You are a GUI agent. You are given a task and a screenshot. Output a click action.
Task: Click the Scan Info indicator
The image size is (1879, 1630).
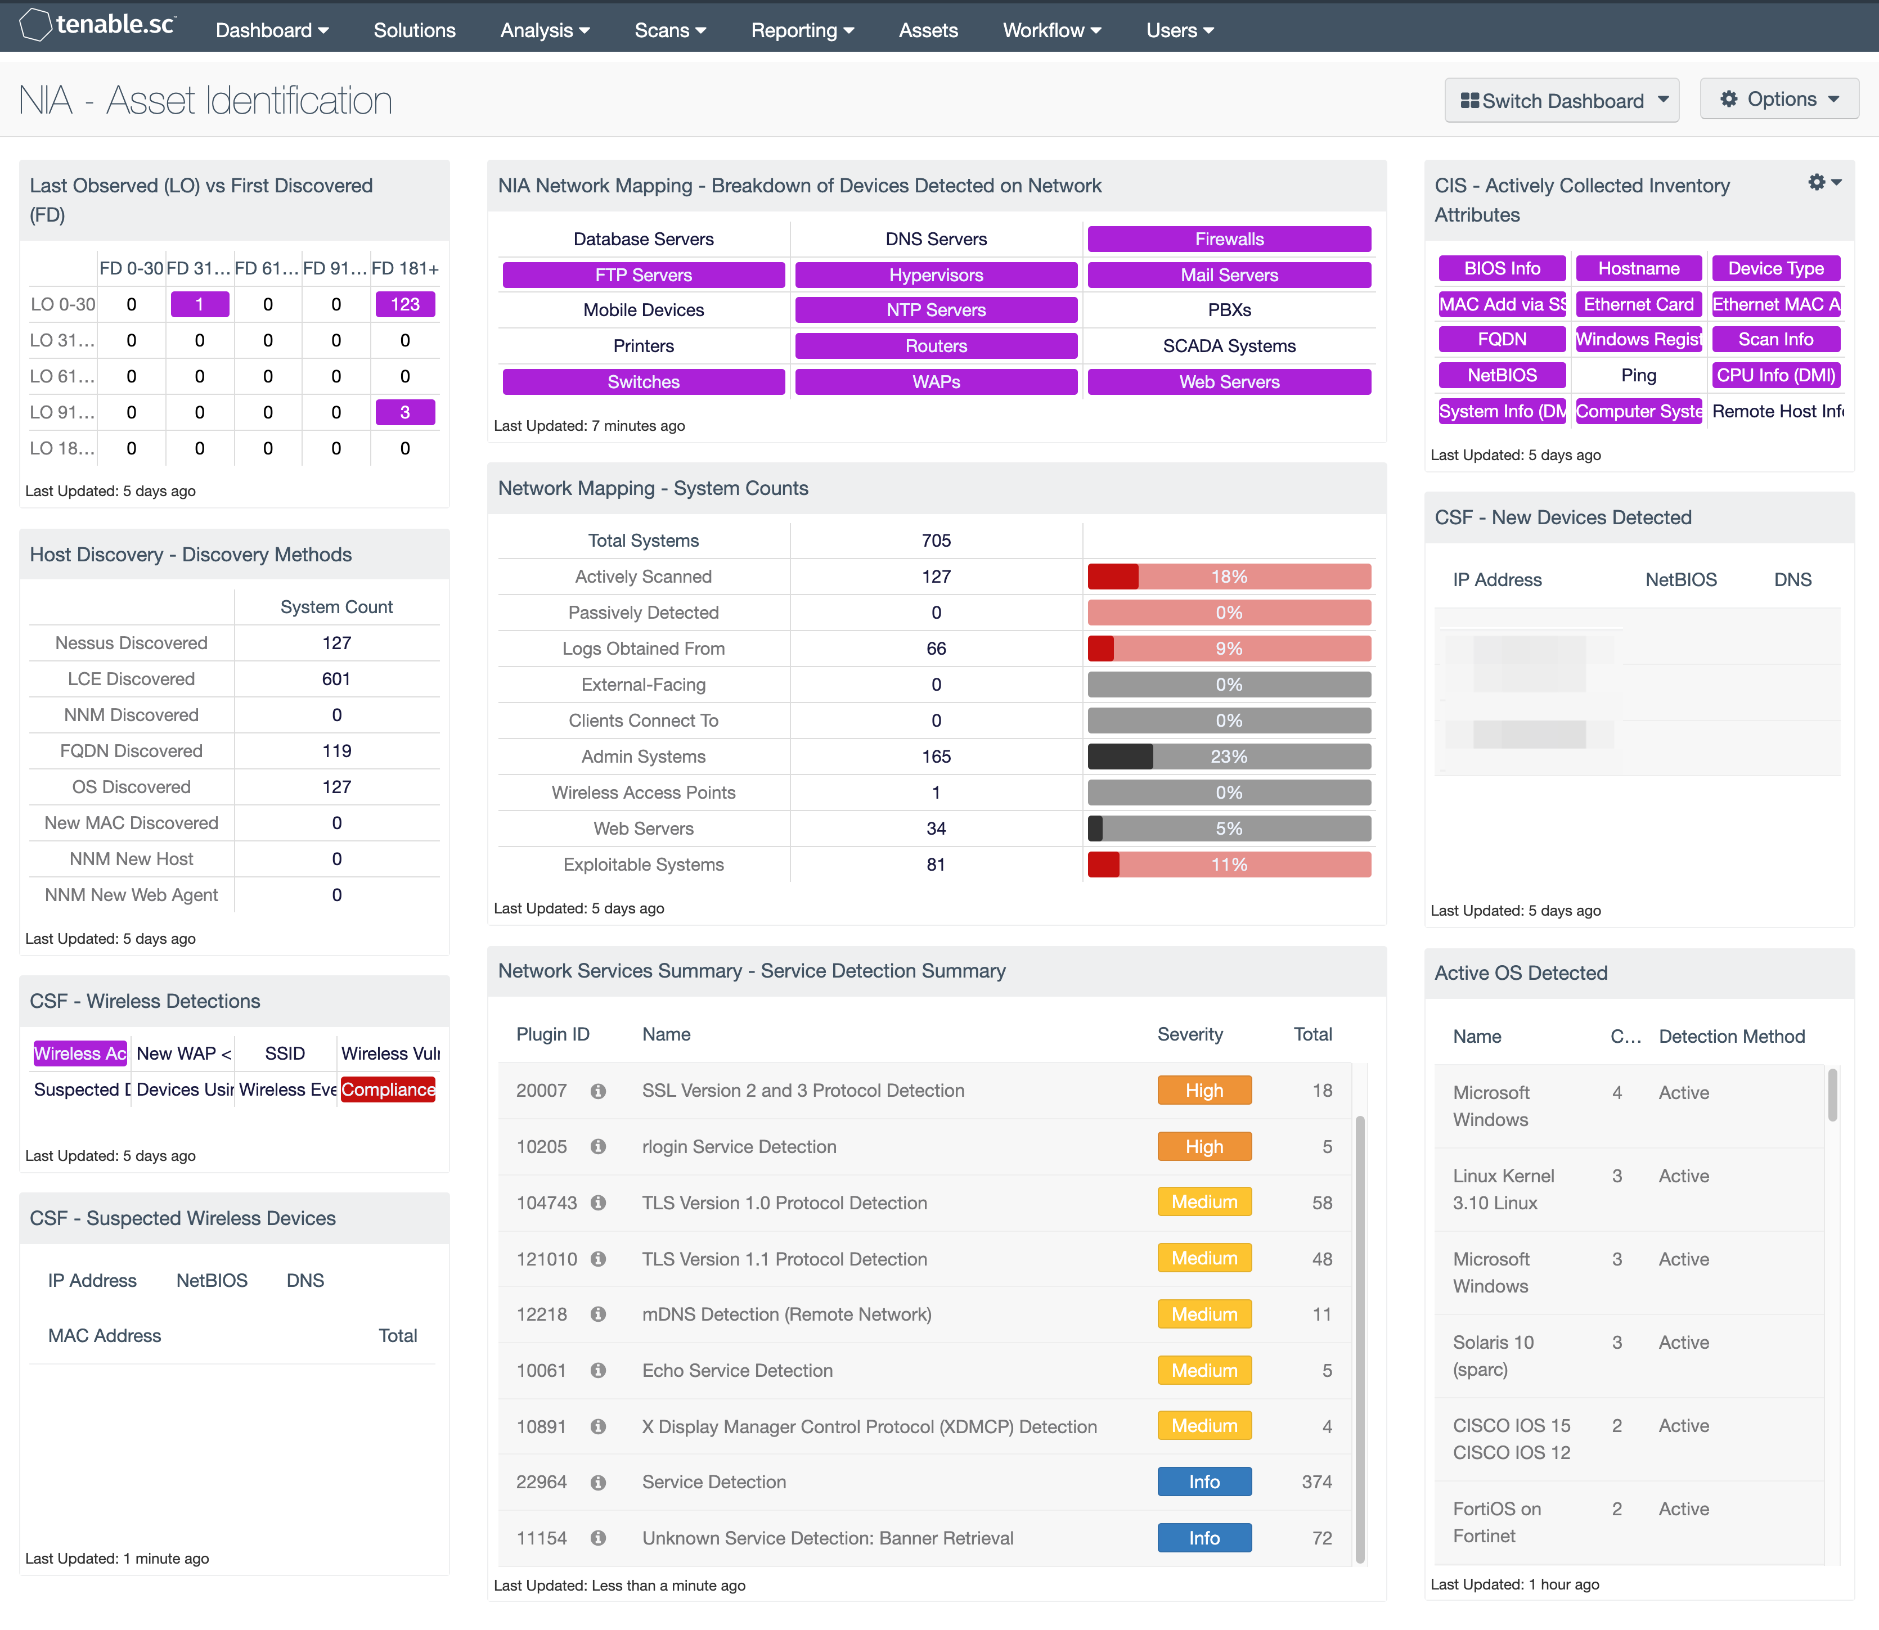click(1776, 339)
